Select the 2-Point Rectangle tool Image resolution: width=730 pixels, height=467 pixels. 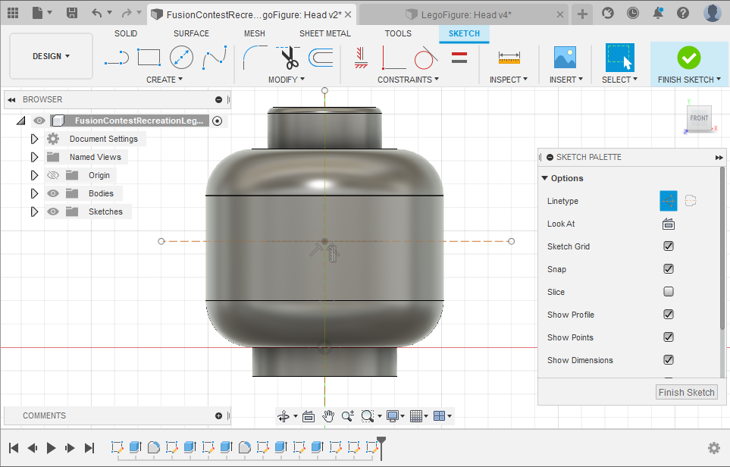click(x=149, y=58)
